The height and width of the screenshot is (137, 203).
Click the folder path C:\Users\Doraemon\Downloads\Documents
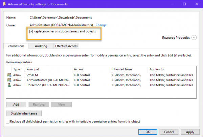[61, 18]
